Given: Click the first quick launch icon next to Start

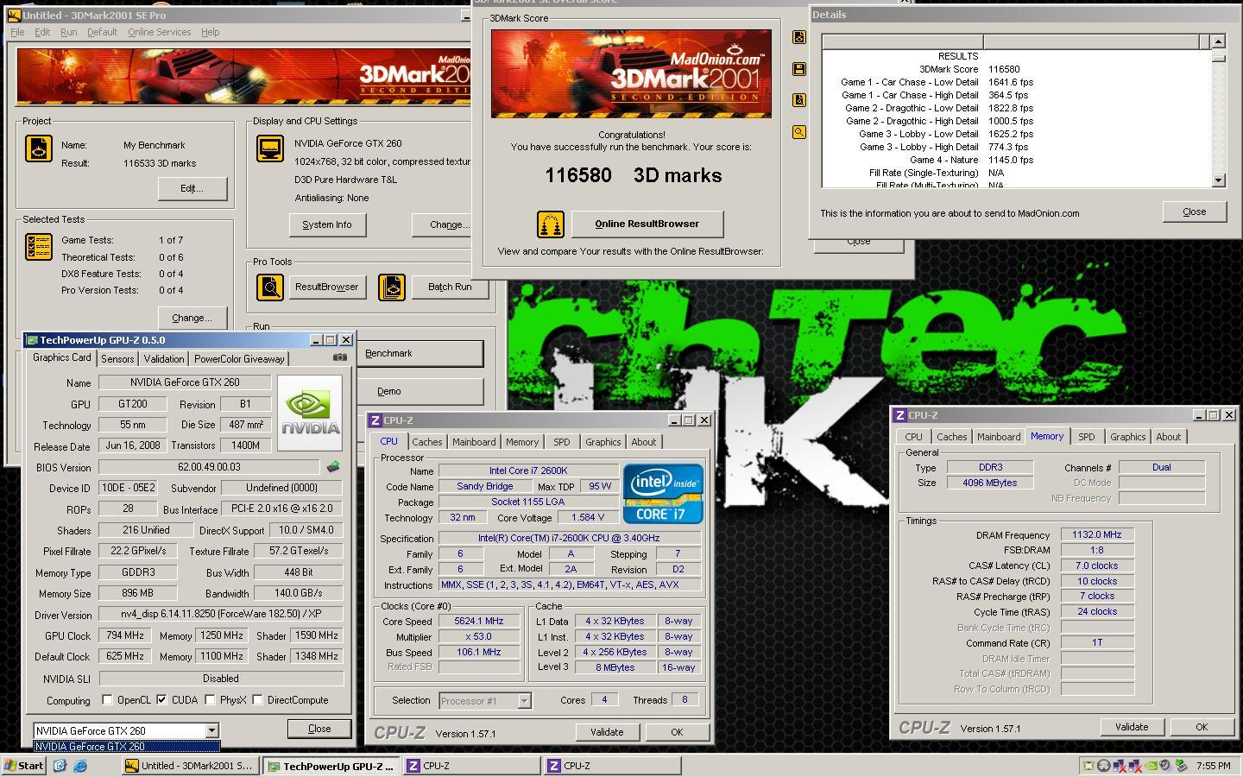Looking at the screenshot, I should pyautogui.click(x=60, y=765).
